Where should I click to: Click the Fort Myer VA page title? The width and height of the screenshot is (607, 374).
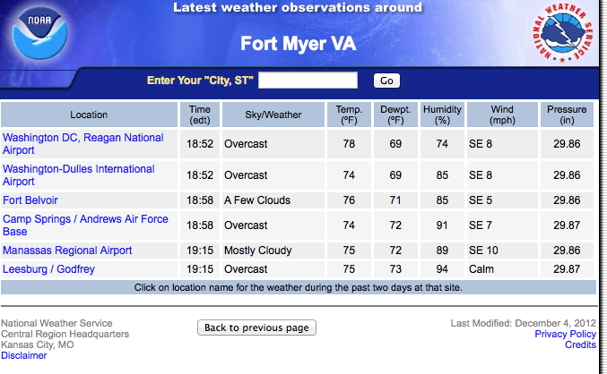[x=298, y=43]
